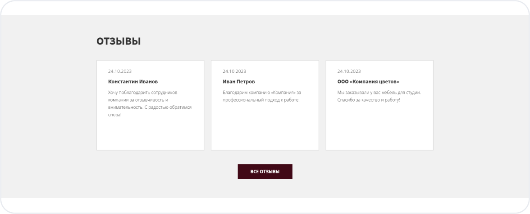Click the date above Иван Петров
Screen dimensions: 530x214
pyautogui.click(x=234, y=71)
